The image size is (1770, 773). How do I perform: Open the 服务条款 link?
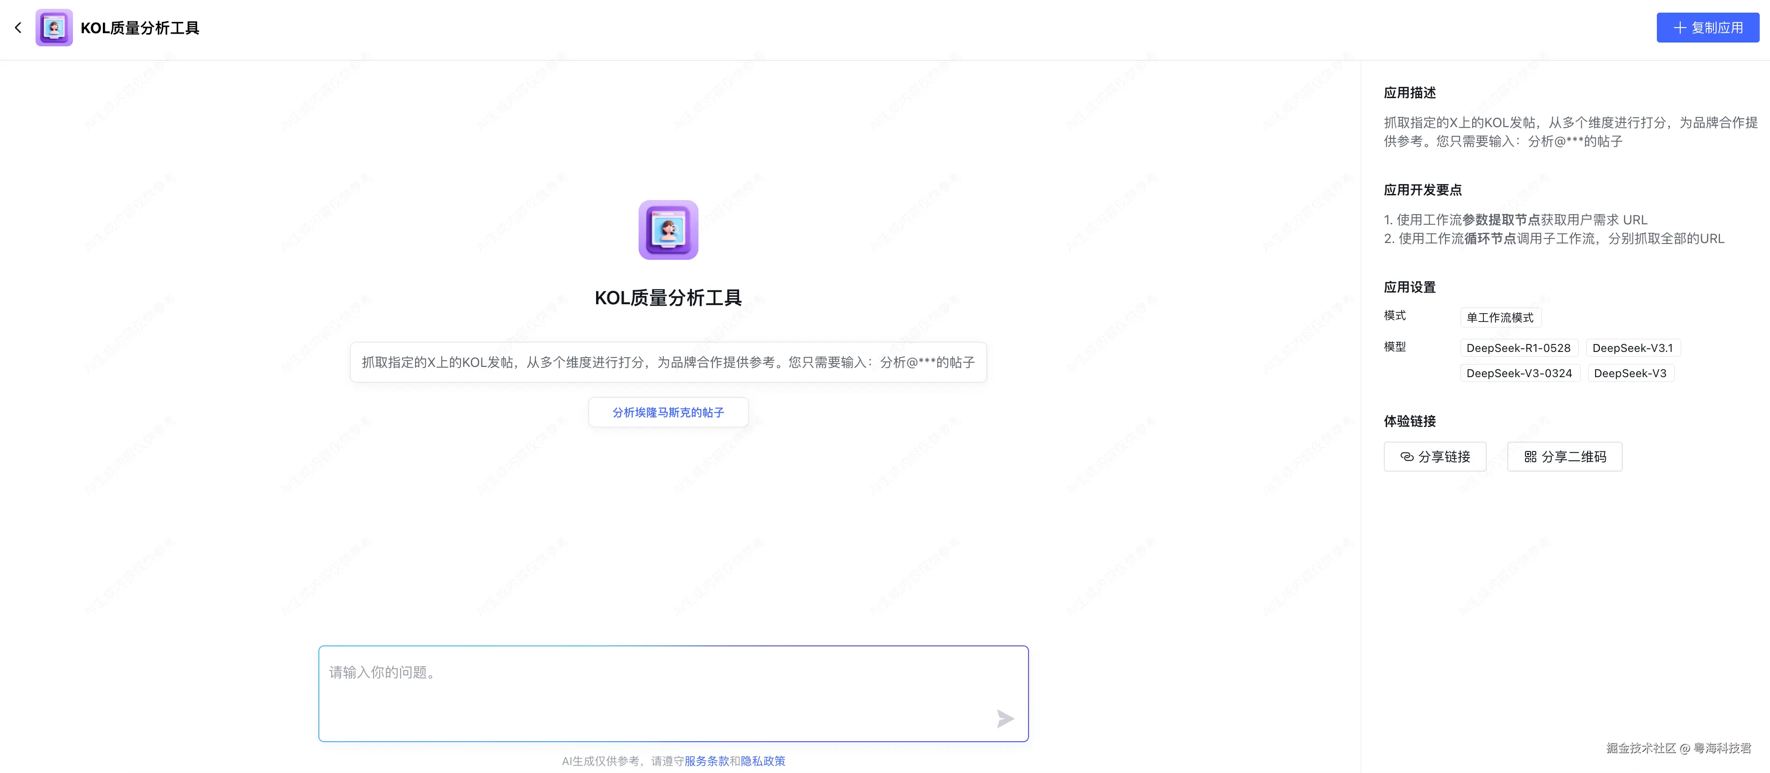(x=706, y=761)
